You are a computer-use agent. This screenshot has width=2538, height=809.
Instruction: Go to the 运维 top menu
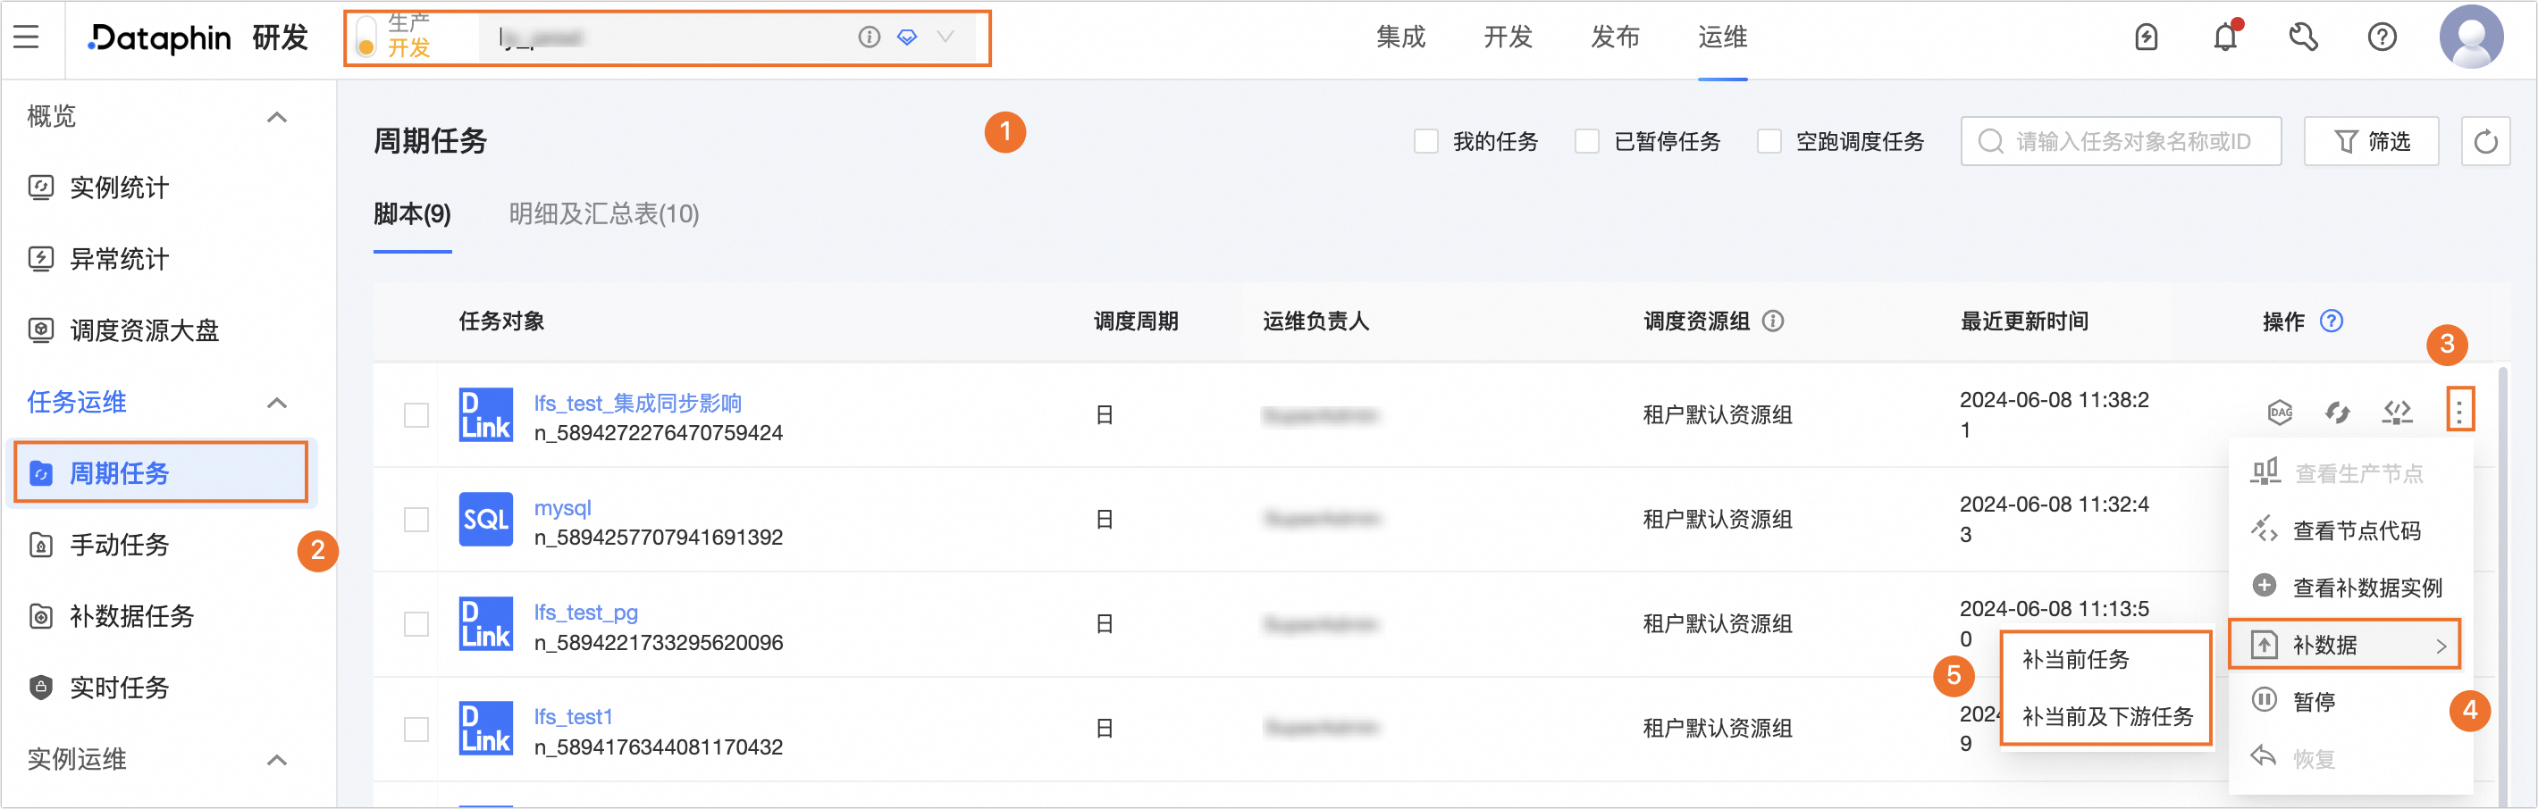point(1722,38)
